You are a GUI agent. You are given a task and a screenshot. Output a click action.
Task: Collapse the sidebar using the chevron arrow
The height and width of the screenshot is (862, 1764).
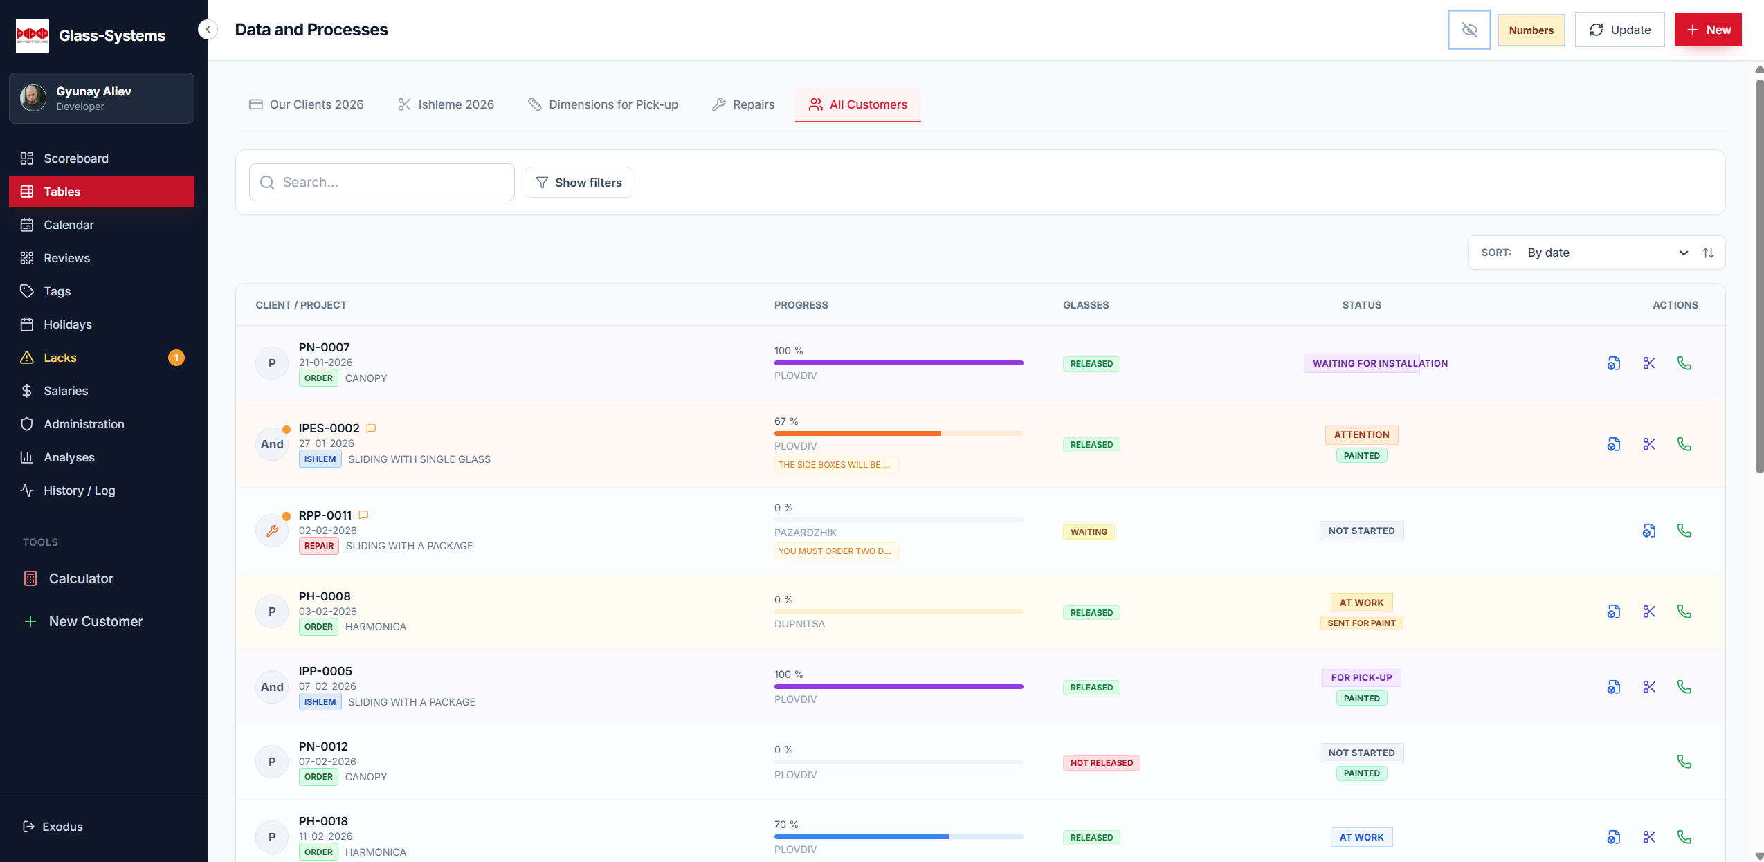(x=206, y=29)
